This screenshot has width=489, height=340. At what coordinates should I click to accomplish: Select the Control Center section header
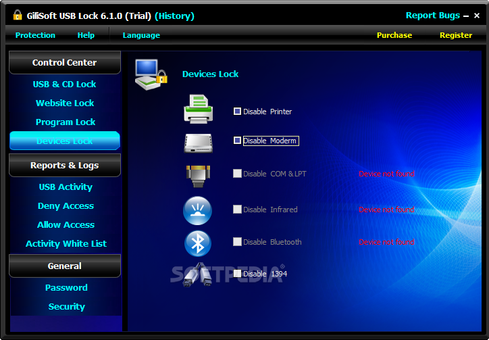click(65, 62)
